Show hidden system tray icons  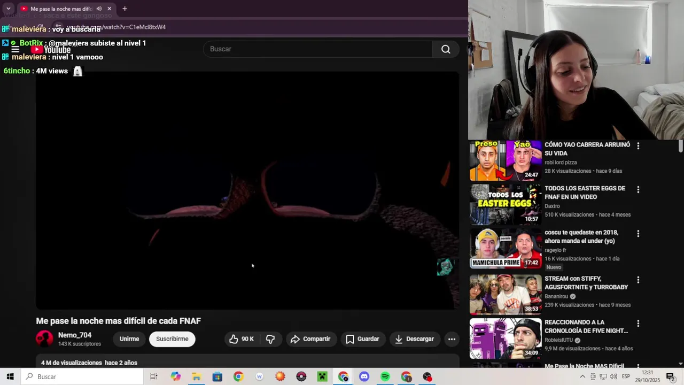point(582,376)
